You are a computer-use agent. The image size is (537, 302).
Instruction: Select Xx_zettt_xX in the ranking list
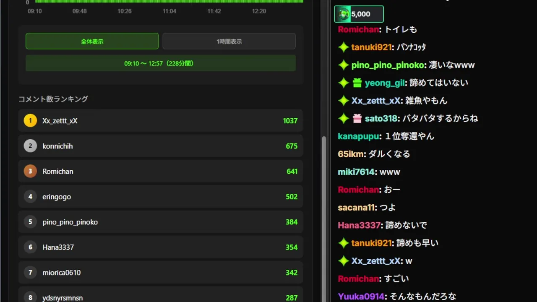[60, 121]
